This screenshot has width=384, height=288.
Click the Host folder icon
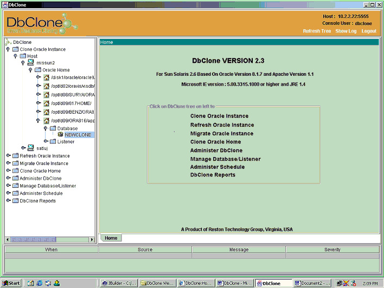[23, 56]
